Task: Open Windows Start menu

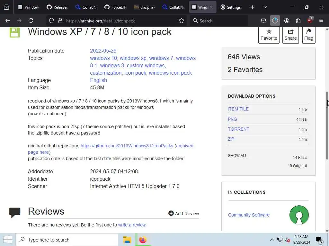Action: click(x=8, y=240)
